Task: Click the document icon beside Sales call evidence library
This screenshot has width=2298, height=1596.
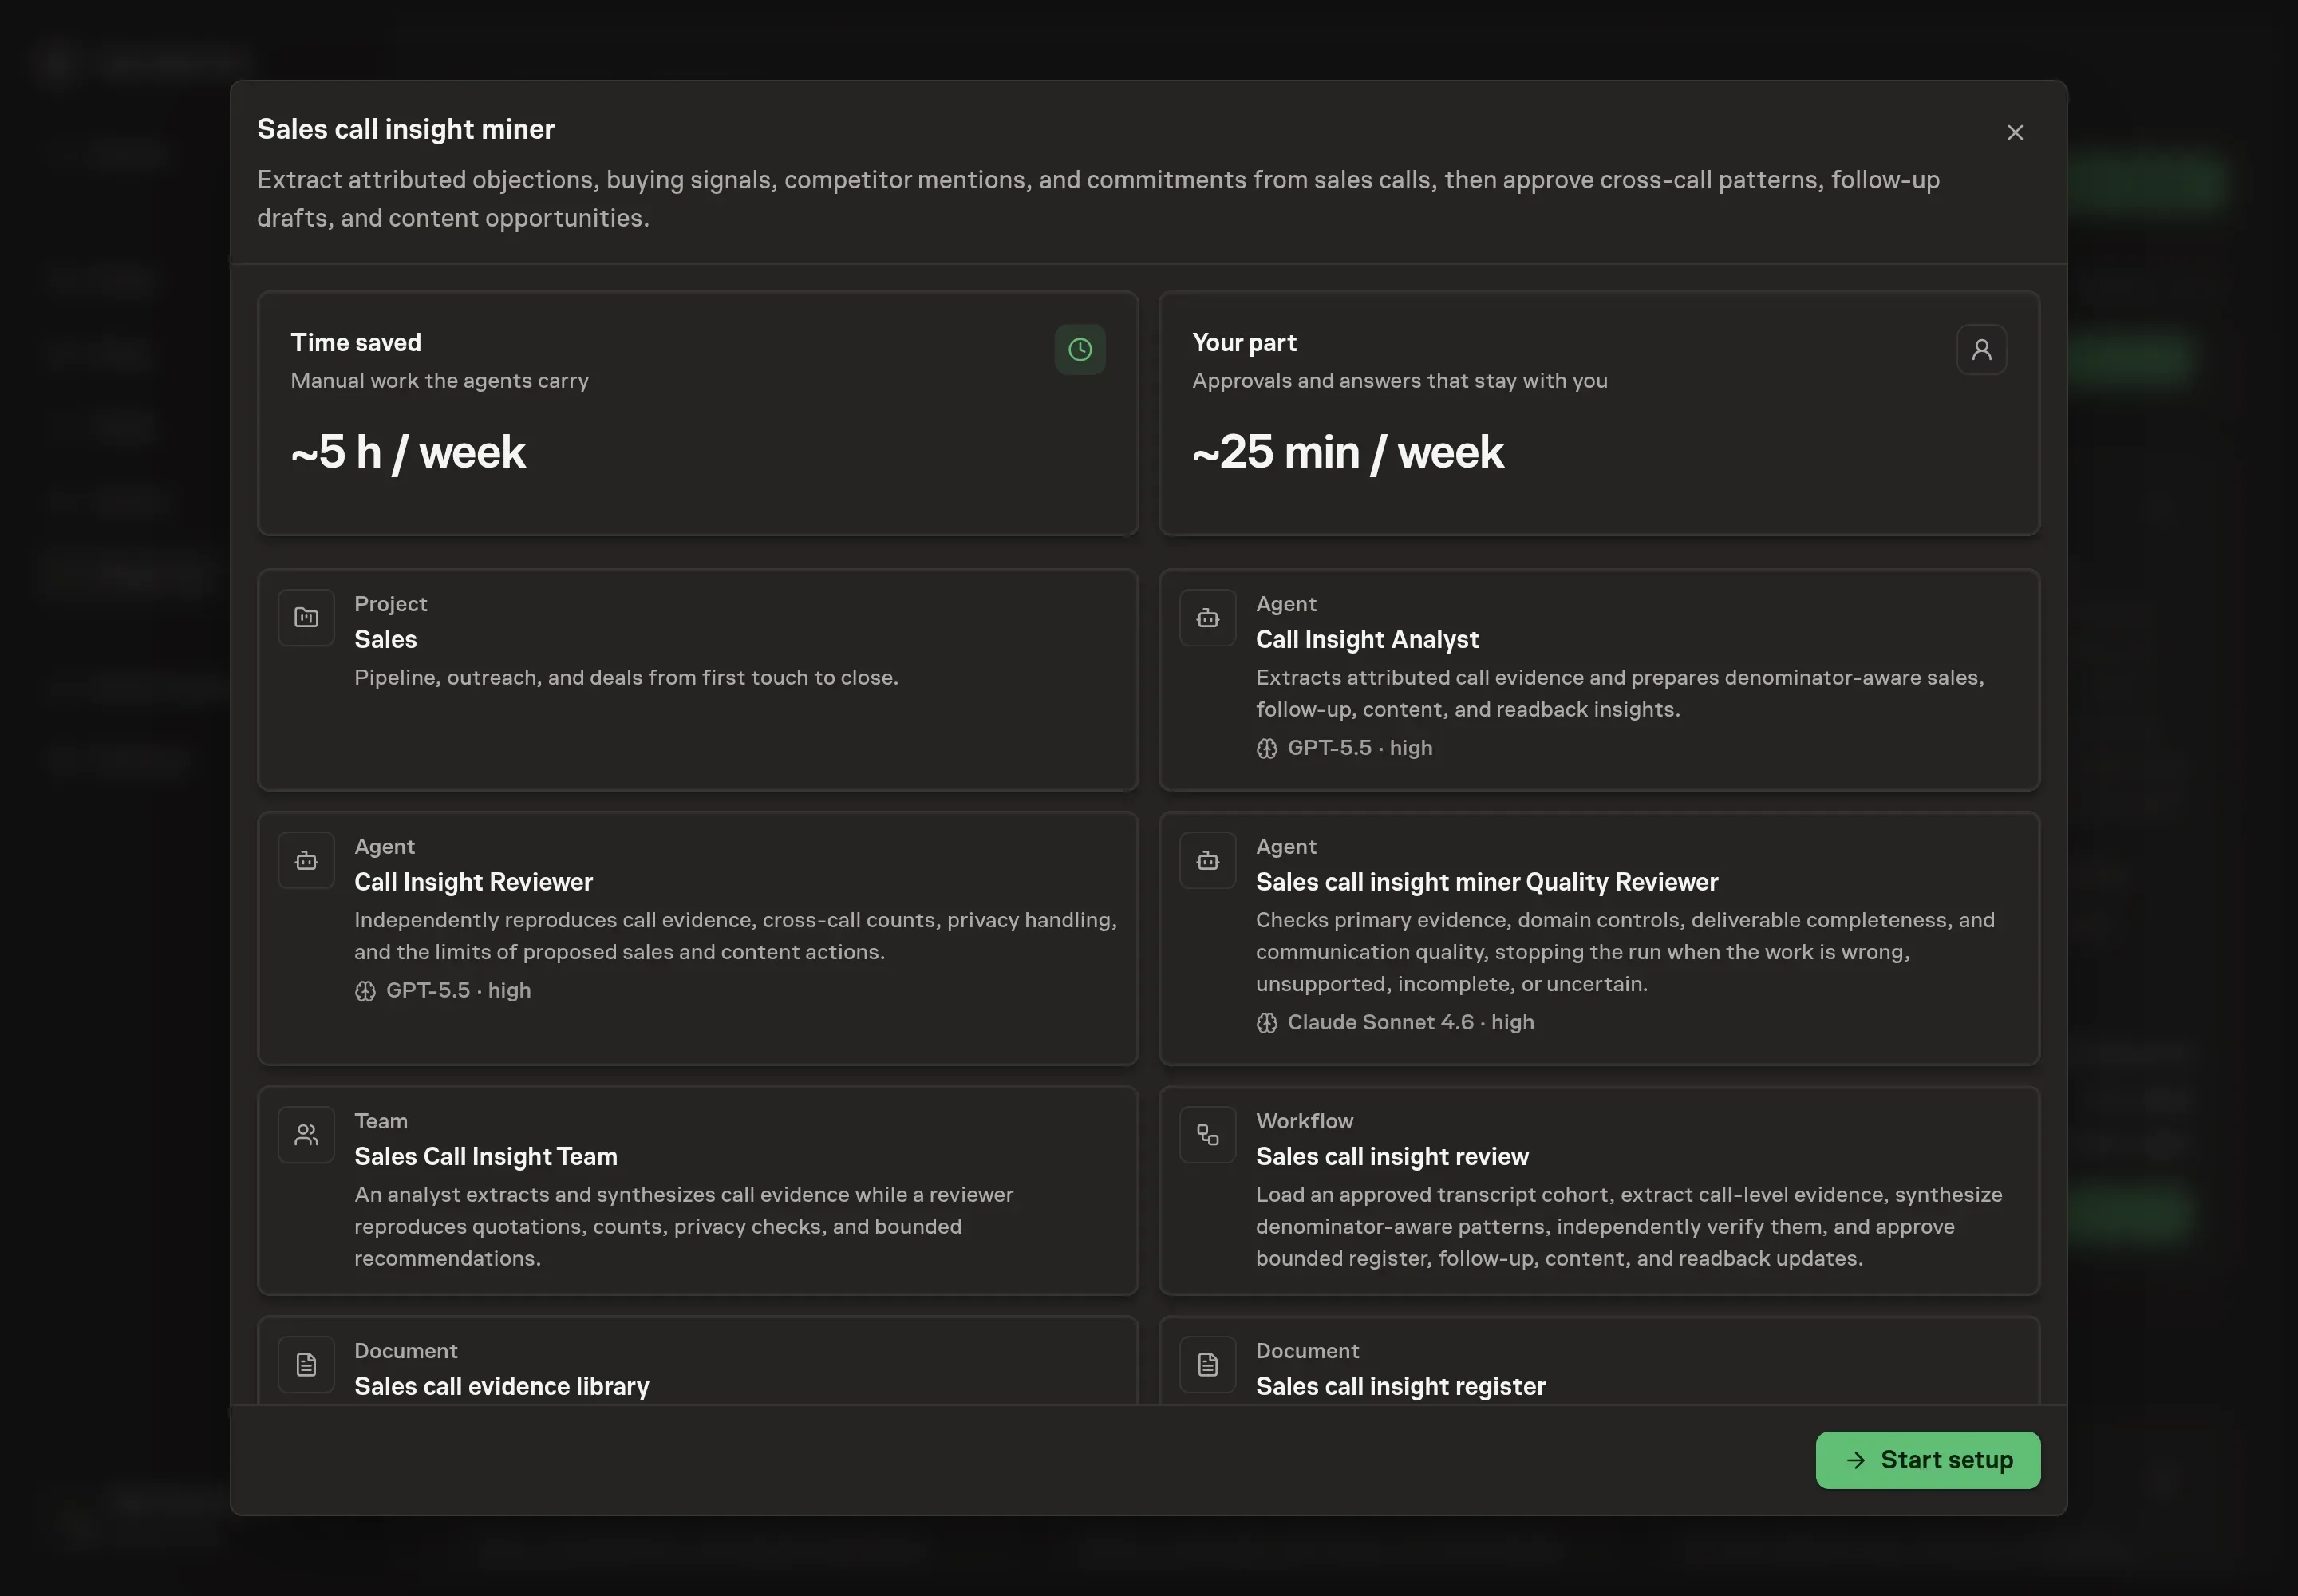Action: (x=306, y=1364)
